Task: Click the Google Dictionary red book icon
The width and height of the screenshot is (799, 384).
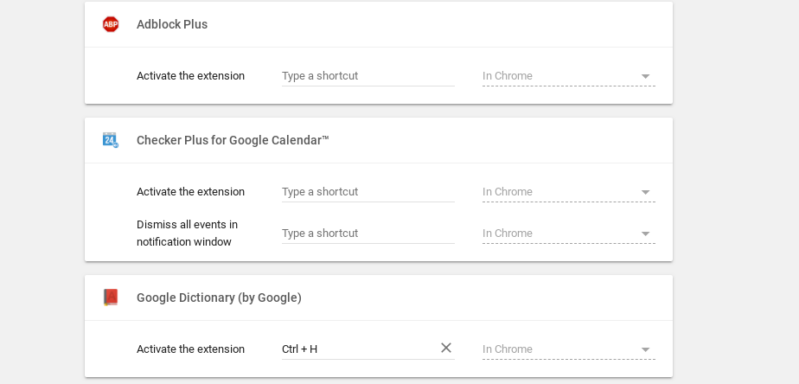Action: (x=110, y=298)
